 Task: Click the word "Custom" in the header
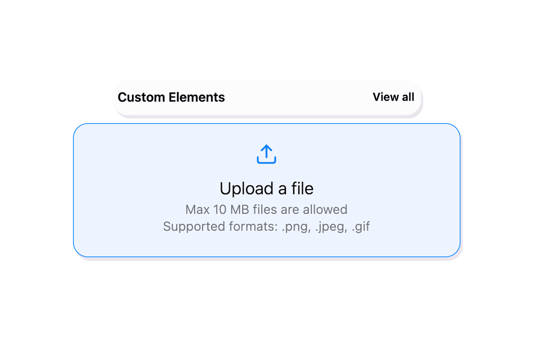(x=141, y=97)
